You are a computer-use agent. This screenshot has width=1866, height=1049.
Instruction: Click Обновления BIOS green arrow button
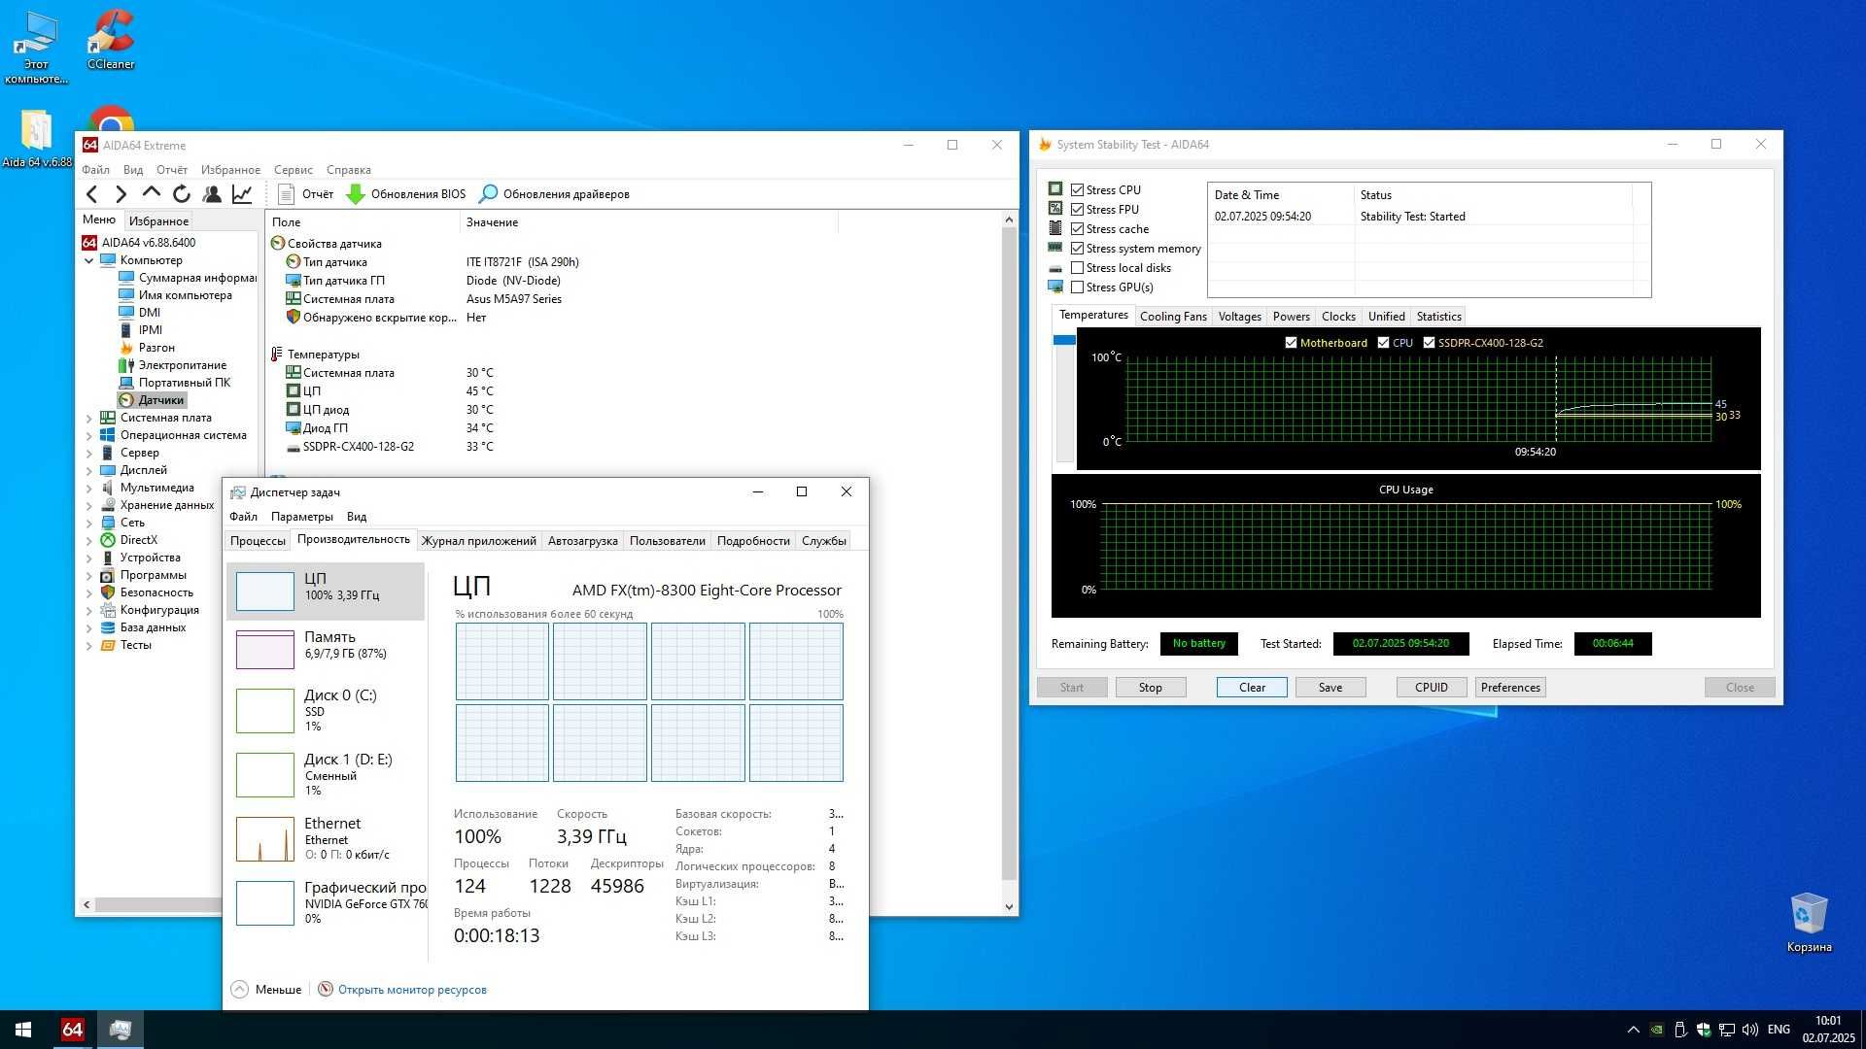pyautogui.click(x=406, y=194)
